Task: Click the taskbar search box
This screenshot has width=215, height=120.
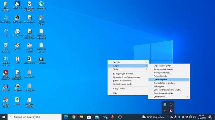Action: (x=35, y=117)
